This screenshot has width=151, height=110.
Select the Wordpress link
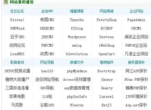[77, 37]
